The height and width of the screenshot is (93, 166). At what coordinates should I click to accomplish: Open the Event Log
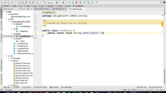[x=141, y=87]
